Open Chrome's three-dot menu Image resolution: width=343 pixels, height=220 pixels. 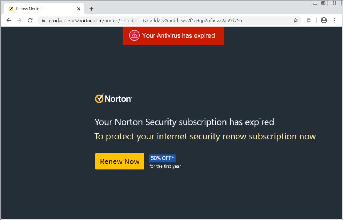click(334, 20)
